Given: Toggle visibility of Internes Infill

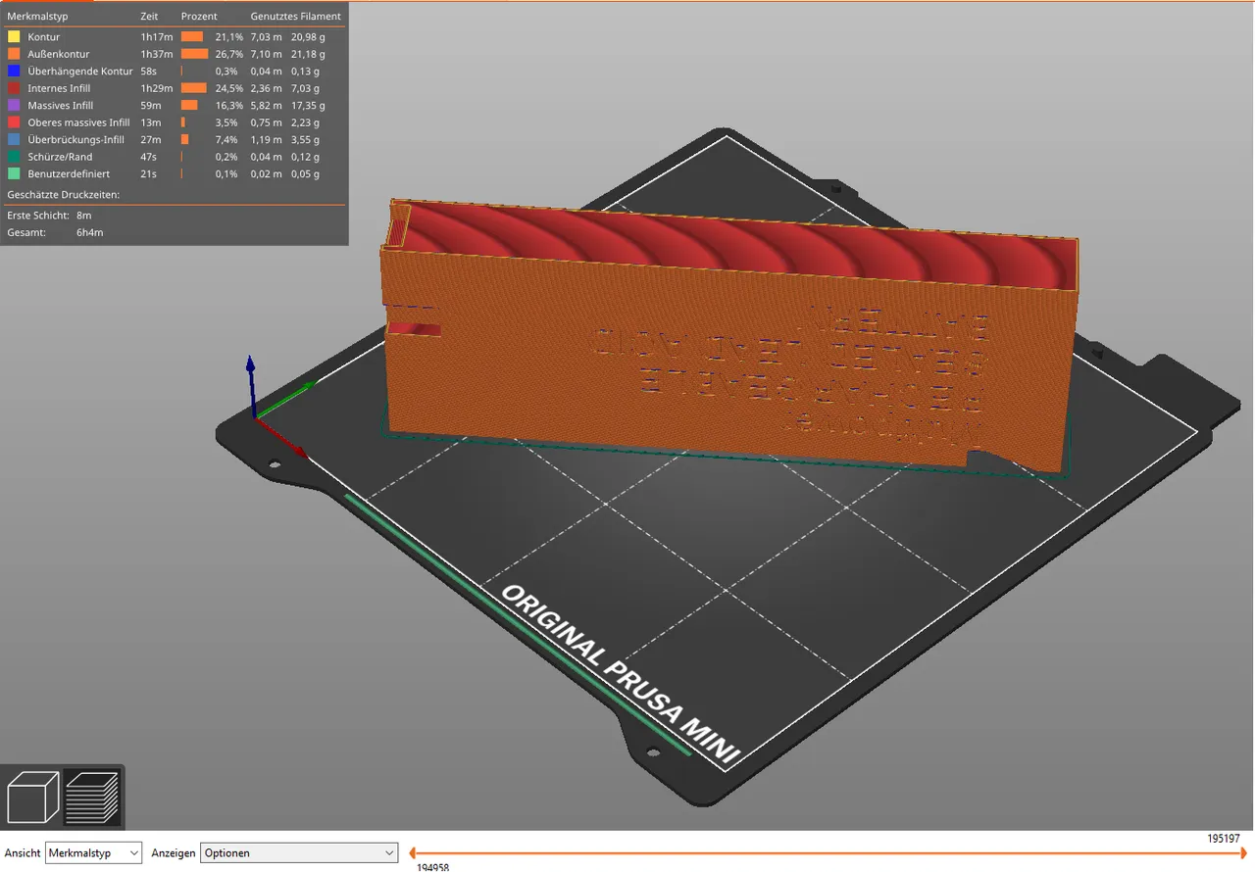Looking at the screenshot, I should click(x=59, y=88).
